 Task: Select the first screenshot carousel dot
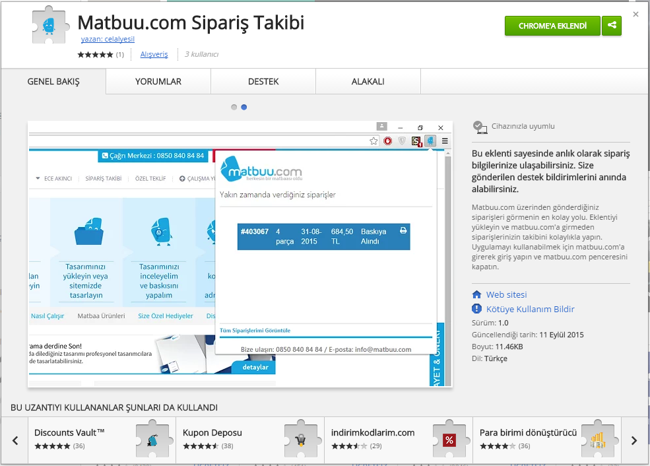[x=234, y=107]
